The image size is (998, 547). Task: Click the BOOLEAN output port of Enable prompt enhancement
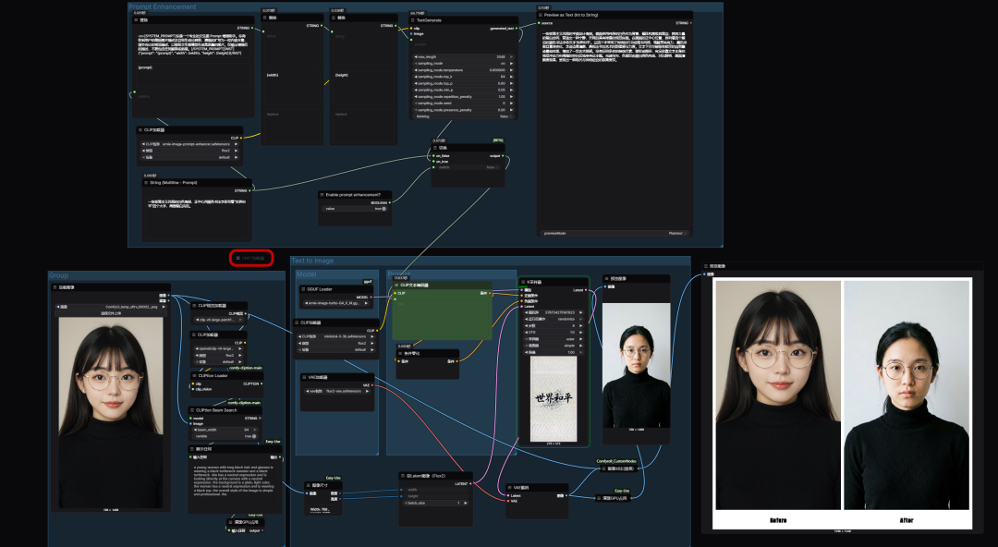pos(390,203)
